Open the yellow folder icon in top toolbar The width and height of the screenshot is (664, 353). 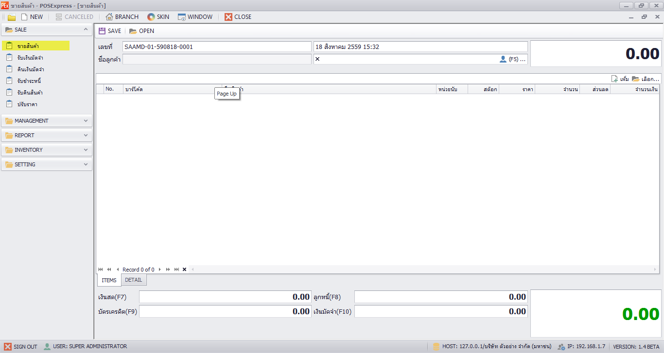[12, 17]
